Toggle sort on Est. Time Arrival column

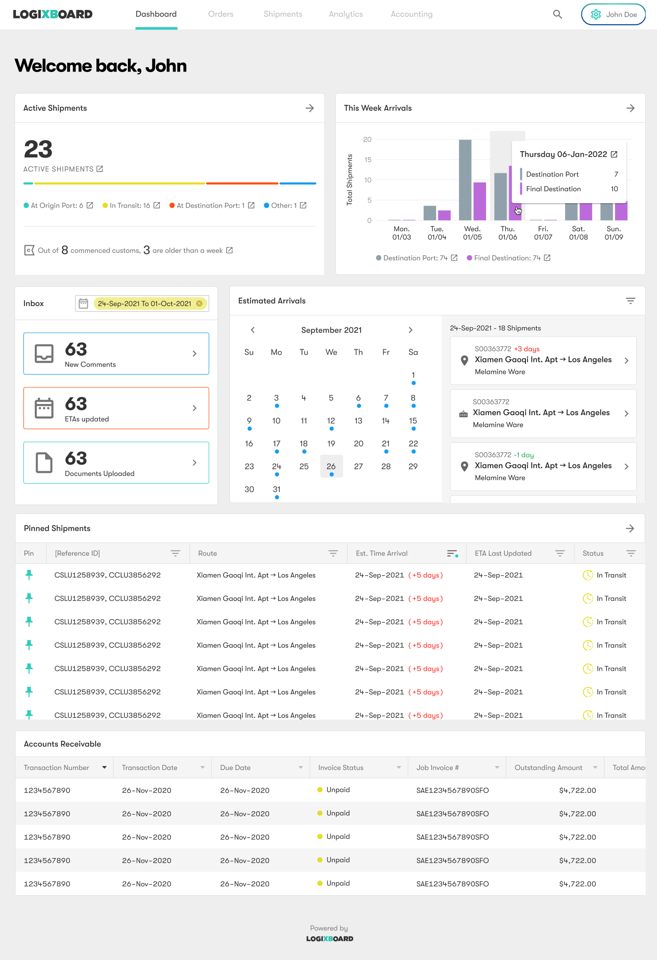click(x=452, y=554)
